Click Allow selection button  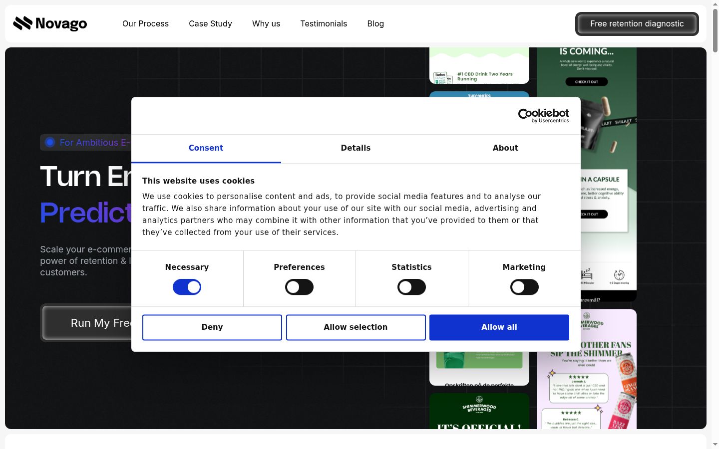click(x=356, y=327)
